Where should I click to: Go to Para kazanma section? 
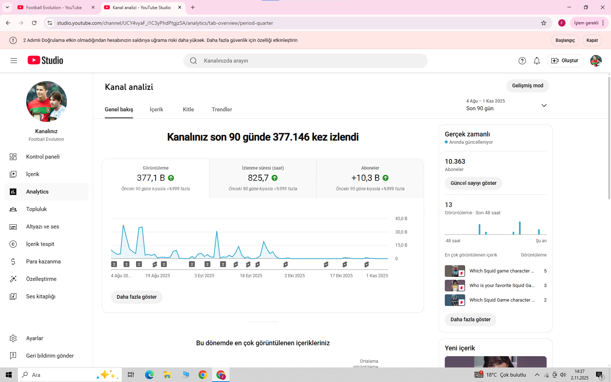43,262
